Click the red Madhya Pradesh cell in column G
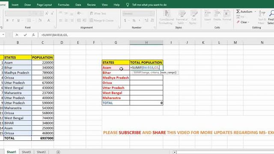The image size is (274, 154). [x=116, y=78]
